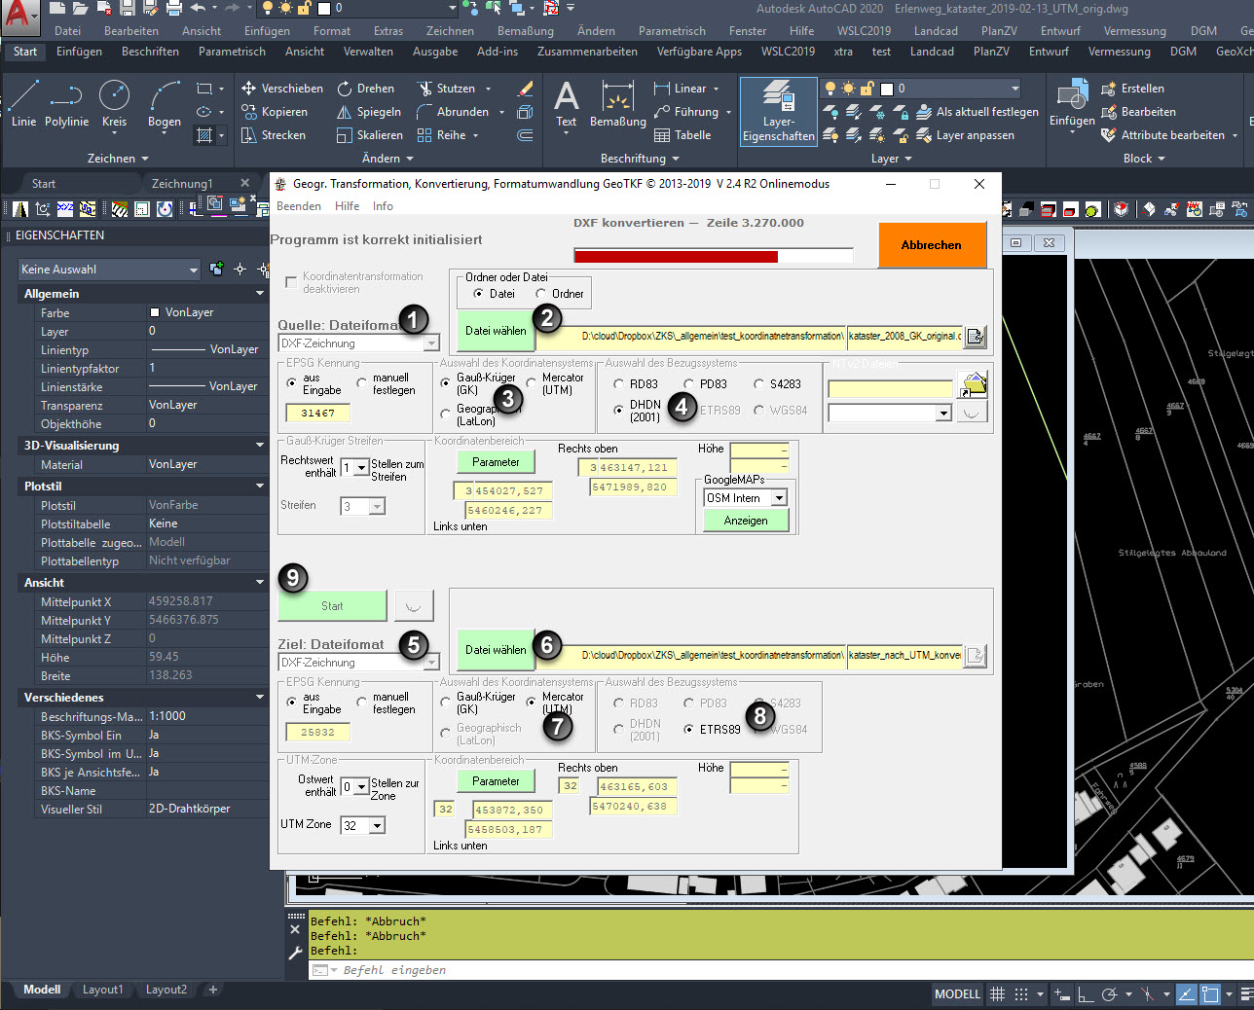This screenshot has width=1254, height=1010.
Task: Open Rechtswert enthält Stellen dropdown
Action: point(354,468)
